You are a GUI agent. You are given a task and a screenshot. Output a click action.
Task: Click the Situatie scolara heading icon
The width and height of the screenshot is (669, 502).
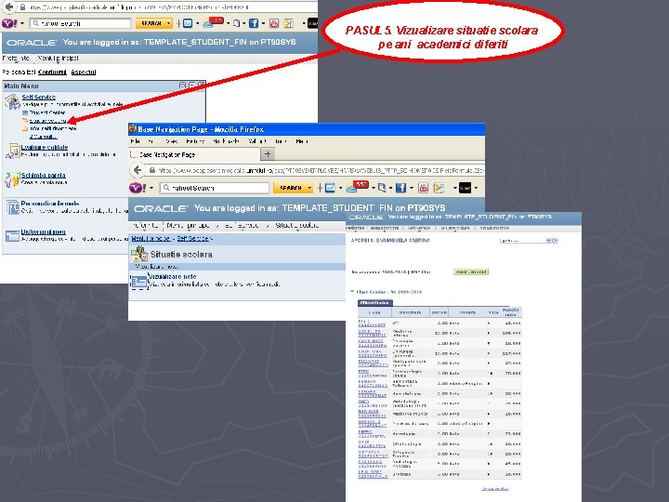point(139,254)
